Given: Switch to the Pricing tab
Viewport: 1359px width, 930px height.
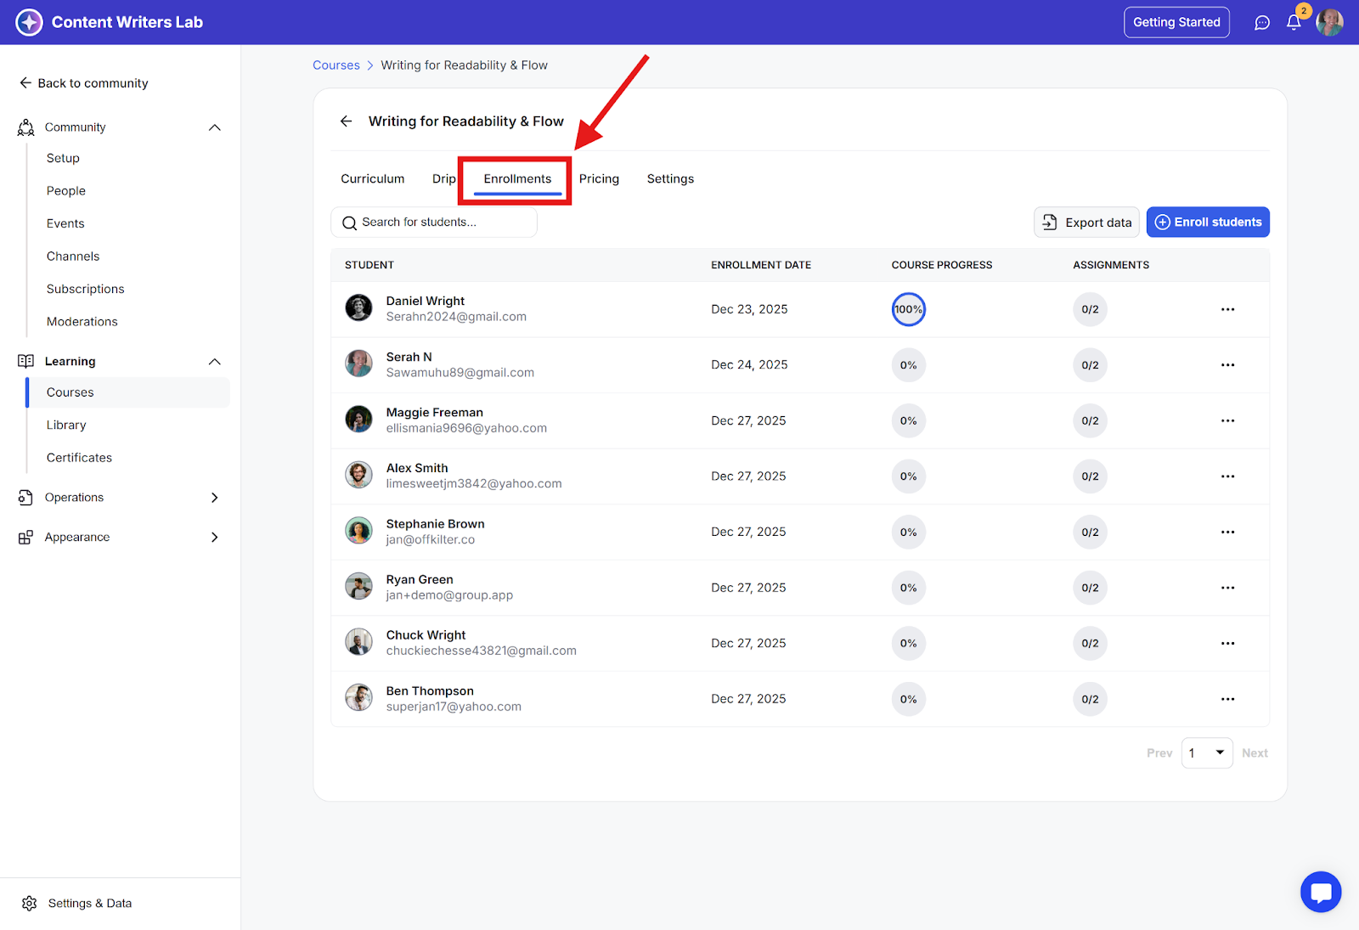Looking at the screenshot, I should pyautogui.click(x=599, y=179).
